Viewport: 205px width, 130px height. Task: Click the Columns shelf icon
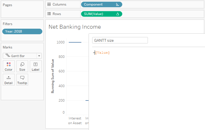49,4
